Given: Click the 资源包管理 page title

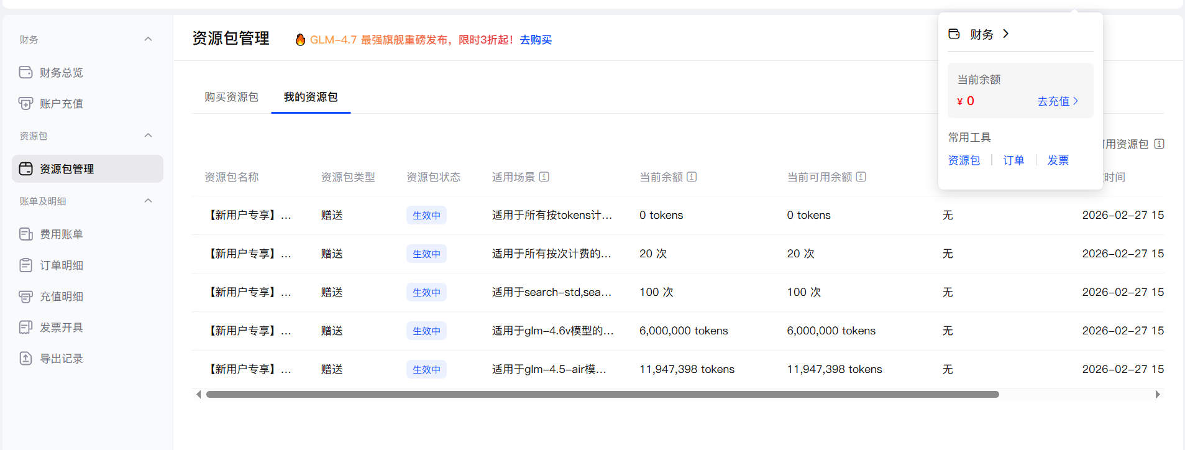Looking at the screenshot, I should (x=231, y=39).
